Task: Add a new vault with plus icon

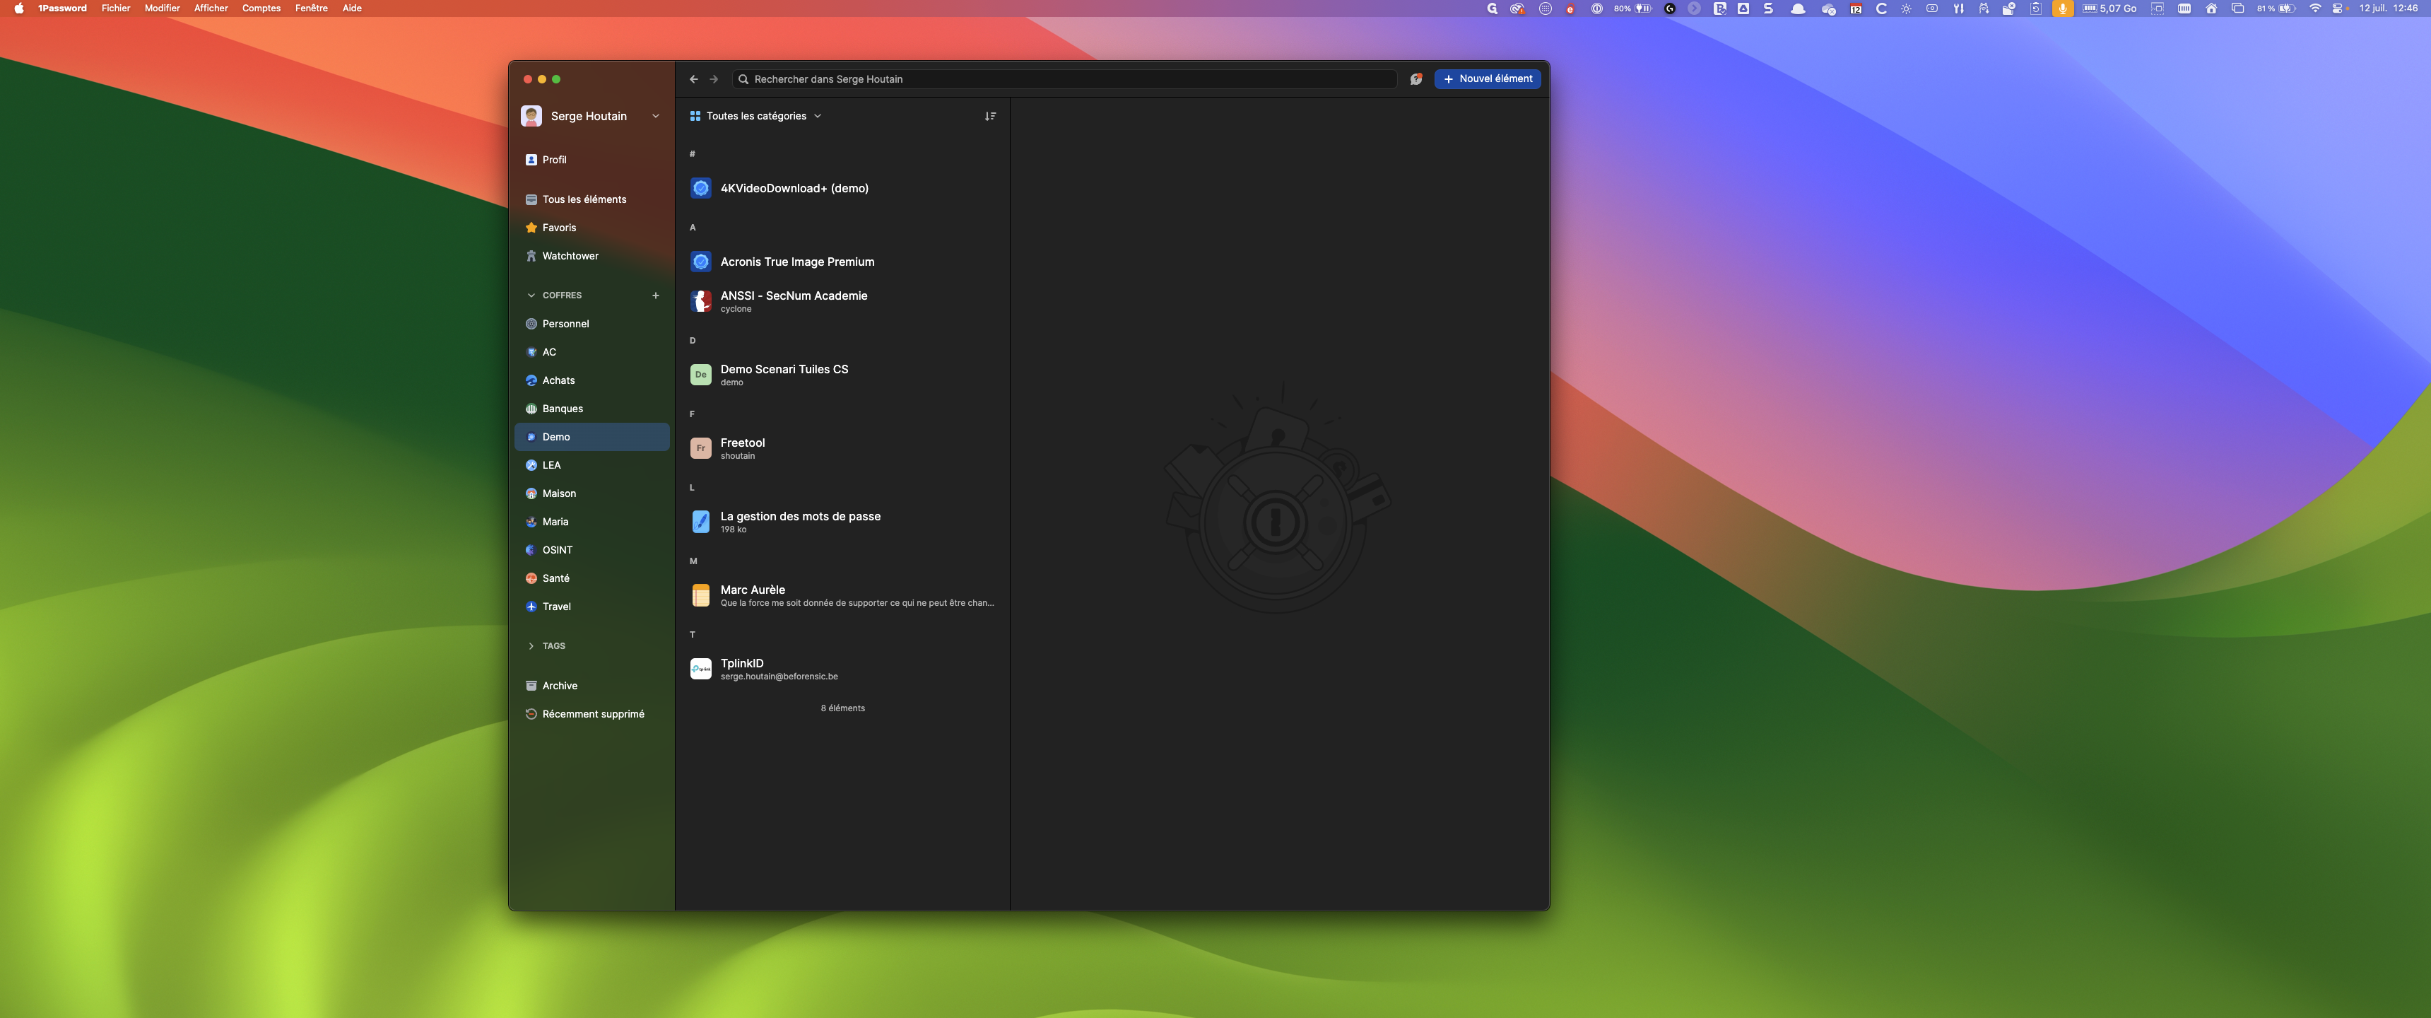Action: click(x=655, y=296)
